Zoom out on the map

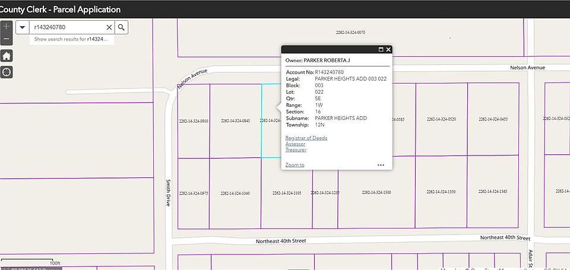point(7,39)
